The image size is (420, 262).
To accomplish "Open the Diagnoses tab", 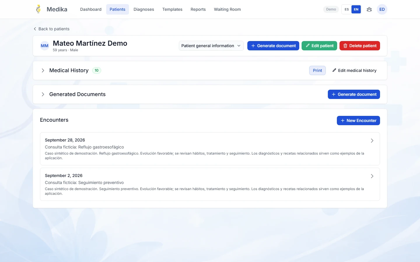I will click(144, 9).
